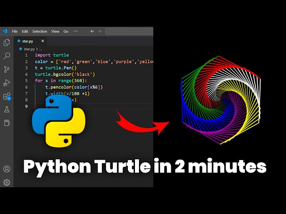Image resolution: width=286 pixels, height=214 pixels.
Task: Click the 't.width(x/100 +1)' line
Action: pos(67,94)
